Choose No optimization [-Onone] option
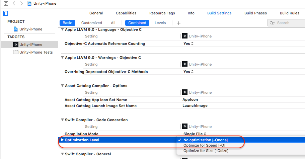The image size is (305, 159). tap(241, 140)
